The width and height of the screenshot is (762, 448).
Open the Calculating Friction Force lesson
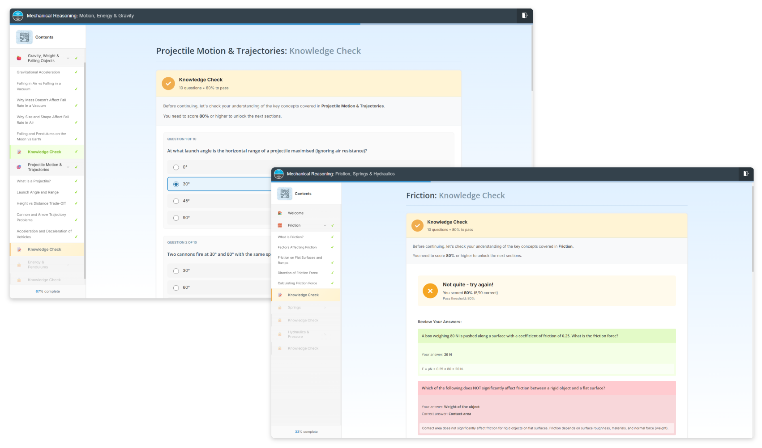tap(297, 283)
